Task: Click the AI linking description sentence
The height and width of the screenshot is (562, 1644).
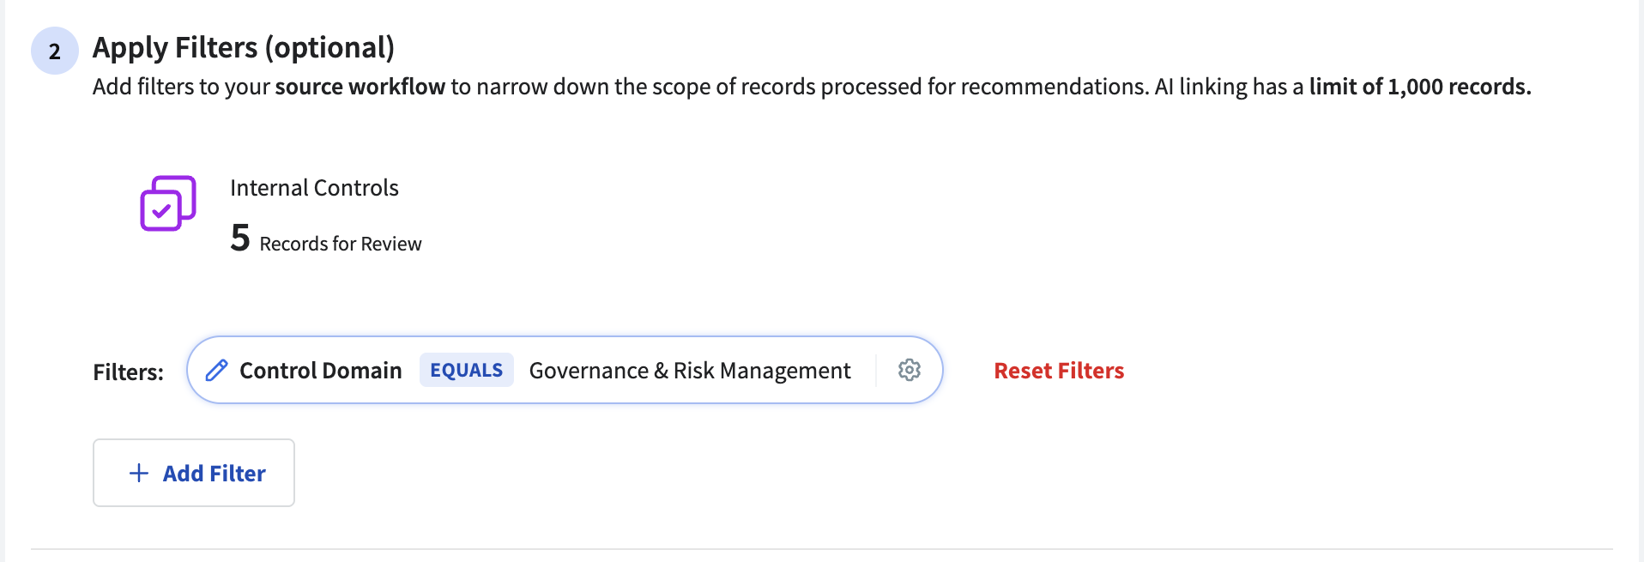Action: coord(1343,87)
